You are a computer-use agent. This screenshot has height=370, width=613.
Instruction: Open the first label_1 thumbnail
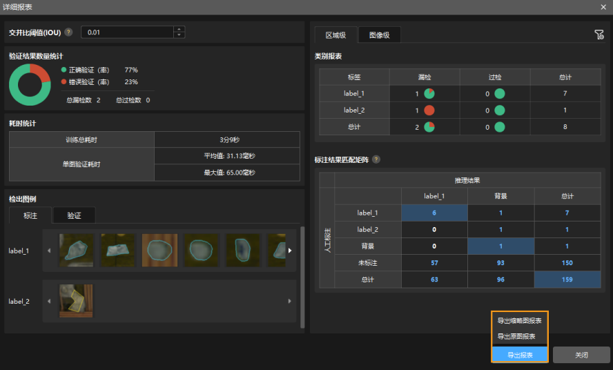pos(76,251)
